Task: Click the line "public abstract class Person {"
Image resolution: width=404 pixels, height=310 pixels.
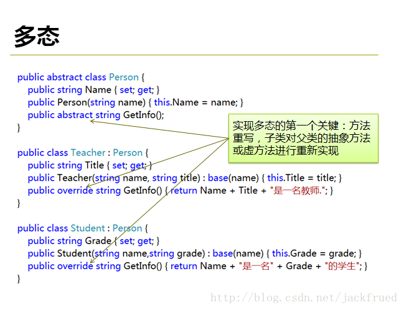Action: [x=81, y=77]
